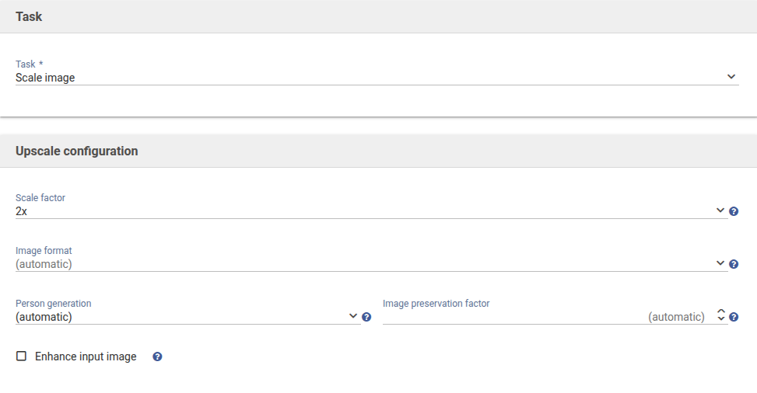The width and height of the screenshot is (757, 393).
Task: Expand the Task dropdown arrow
Action: [x=731, y=77]
